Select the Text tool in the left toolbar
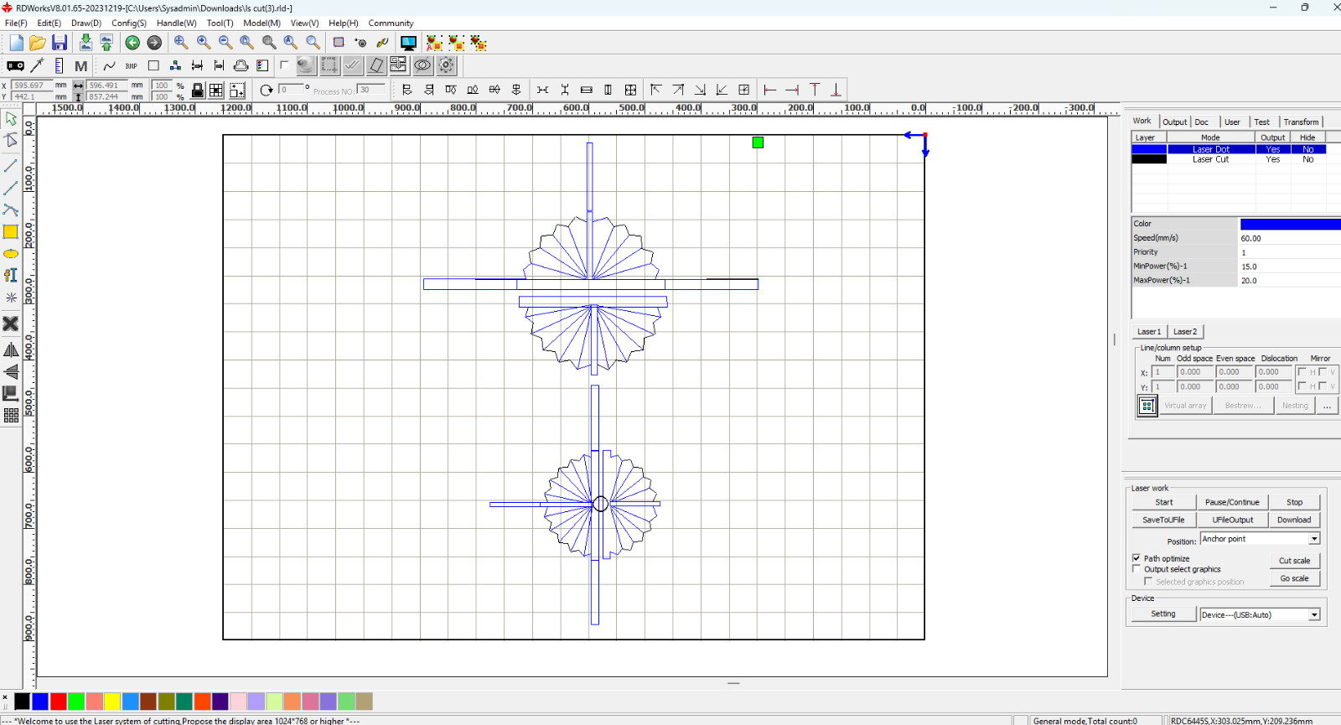 pos(11,276)
